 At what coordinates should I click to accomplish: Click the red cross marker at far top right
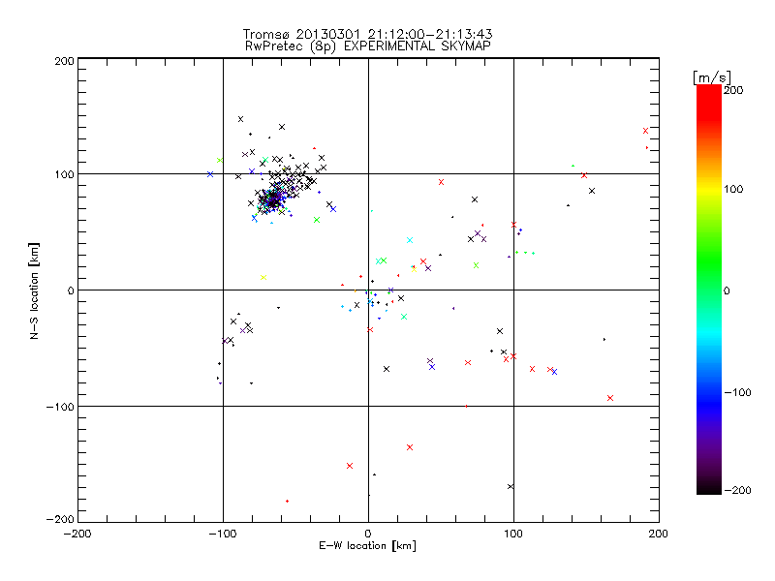[x=645, y=131]
